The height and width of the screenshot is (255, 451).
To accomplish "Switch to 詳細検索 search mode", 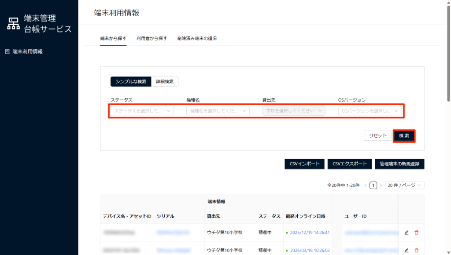I will pos(165,81).
